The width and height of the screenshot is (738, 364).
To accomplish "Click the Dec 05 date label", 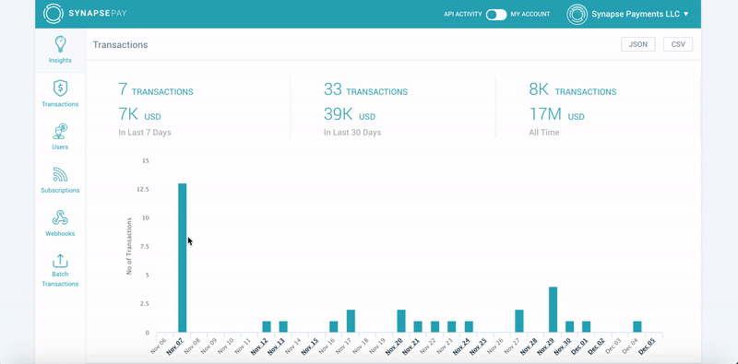I will point(647,347).
